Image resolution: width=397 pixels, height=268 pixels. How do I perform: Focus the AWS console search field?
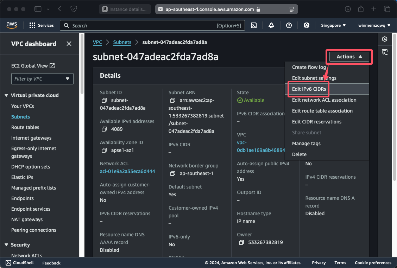click(x=152, y=25)
